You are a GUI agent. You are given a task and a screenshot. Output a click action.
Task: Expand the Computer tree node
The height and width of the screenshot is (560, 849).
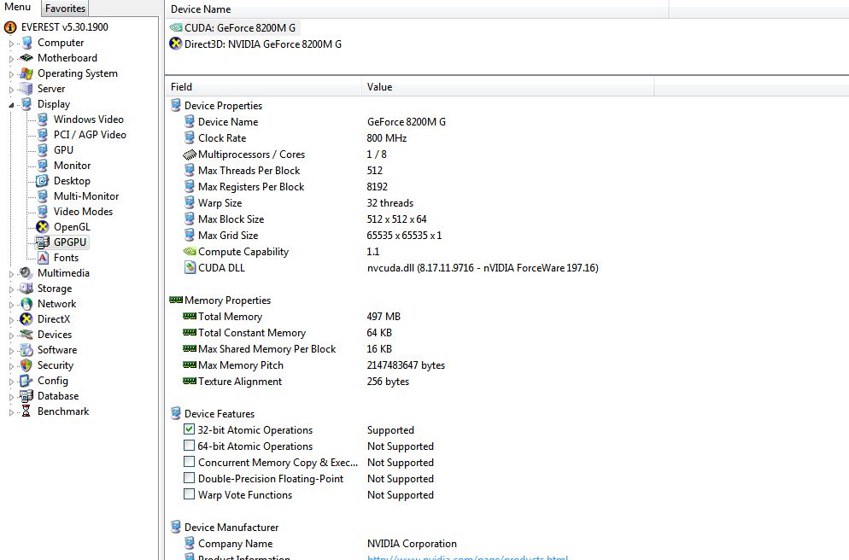click(x=11, y=44)
